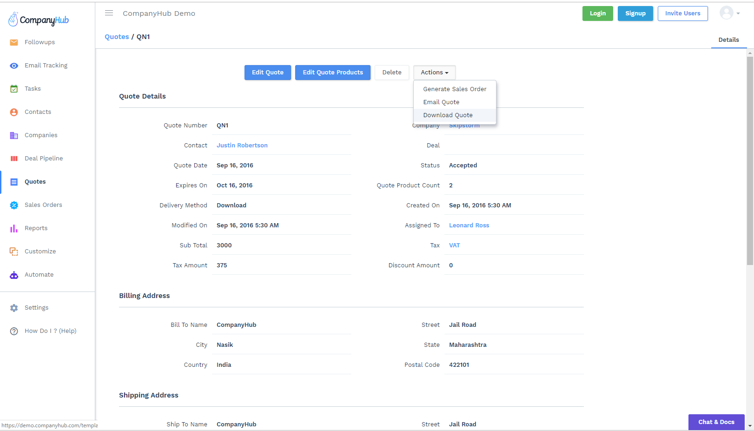This screenshot has height=431, width=754.
Task: Go back to Quotes breadcrumb
Action: pyautogui.click(x=117, y=37)
